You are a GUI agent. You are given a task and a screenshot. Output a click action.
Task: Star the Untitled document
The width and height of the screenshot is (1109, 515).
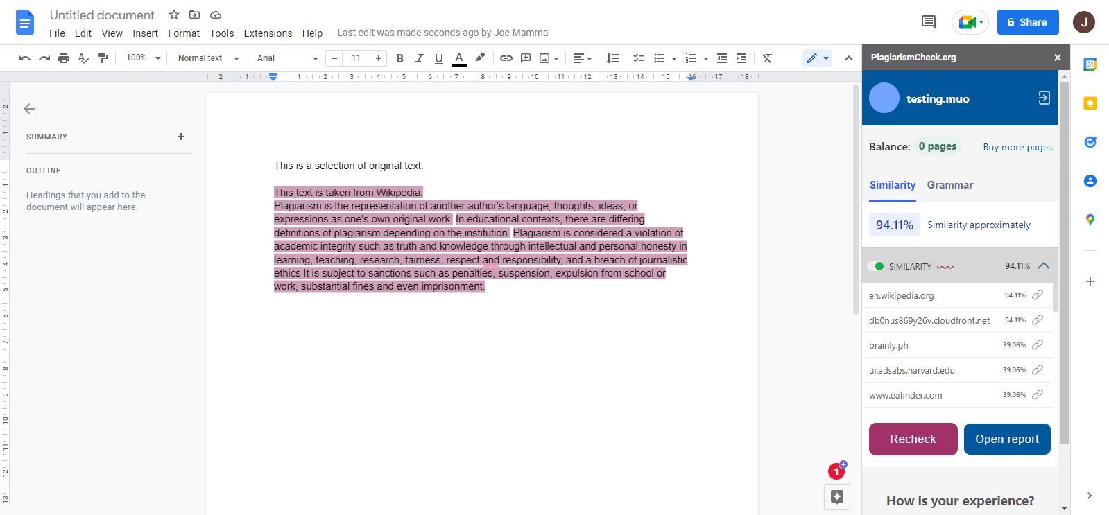(174, 15)
